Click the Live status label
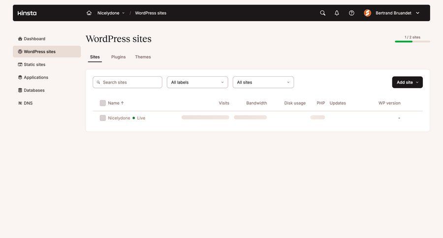The height and width of the screenshot is (238, 443). [x=141, y=118]
